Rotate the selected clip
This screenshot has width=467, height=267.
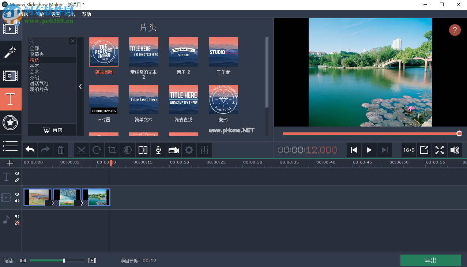tap(97, 150)
